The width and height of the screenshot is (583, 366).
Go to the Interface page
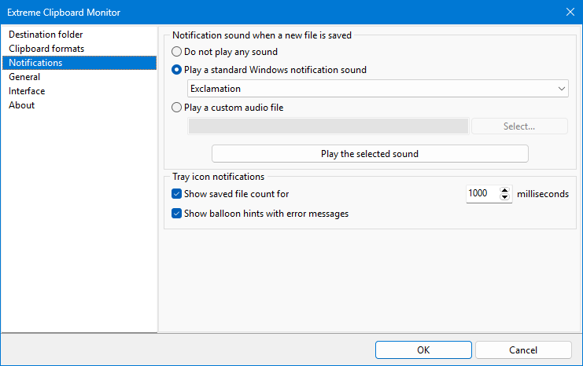(79, 91)
